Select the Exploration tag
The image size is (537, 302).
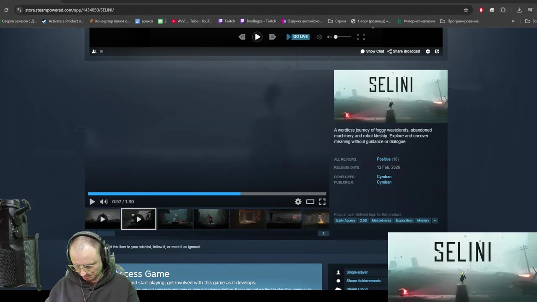pyautogui.click(x=404, y=220)
